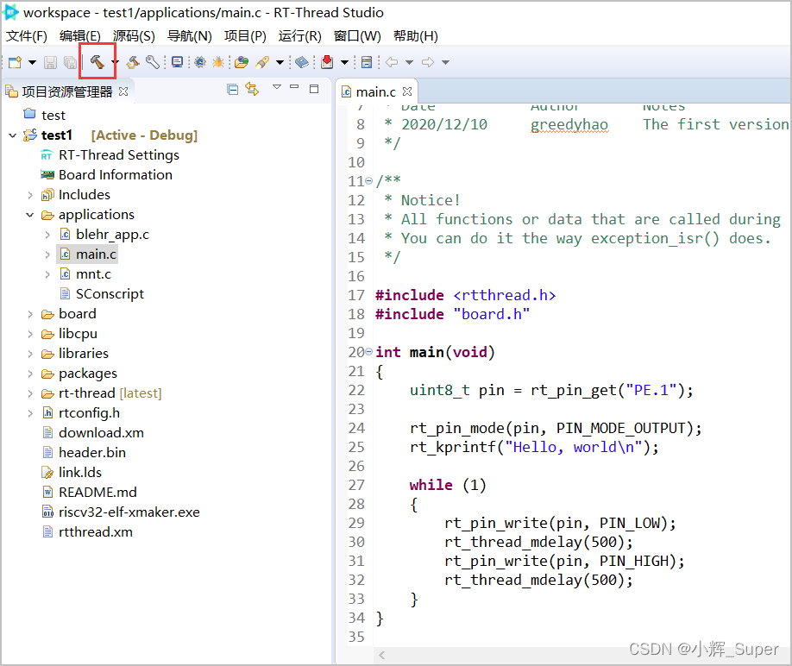Open Board Information item
The height and width of the screenshot is (666, 792).
click(x=107, y=175)
